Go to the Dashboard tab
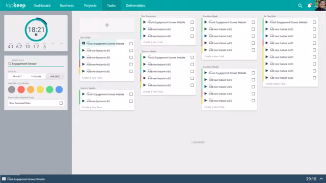 pos(42,6)
